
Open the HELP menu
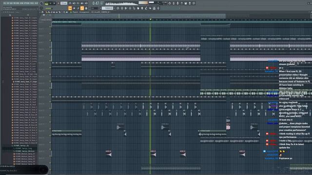(x=37, y=3)
